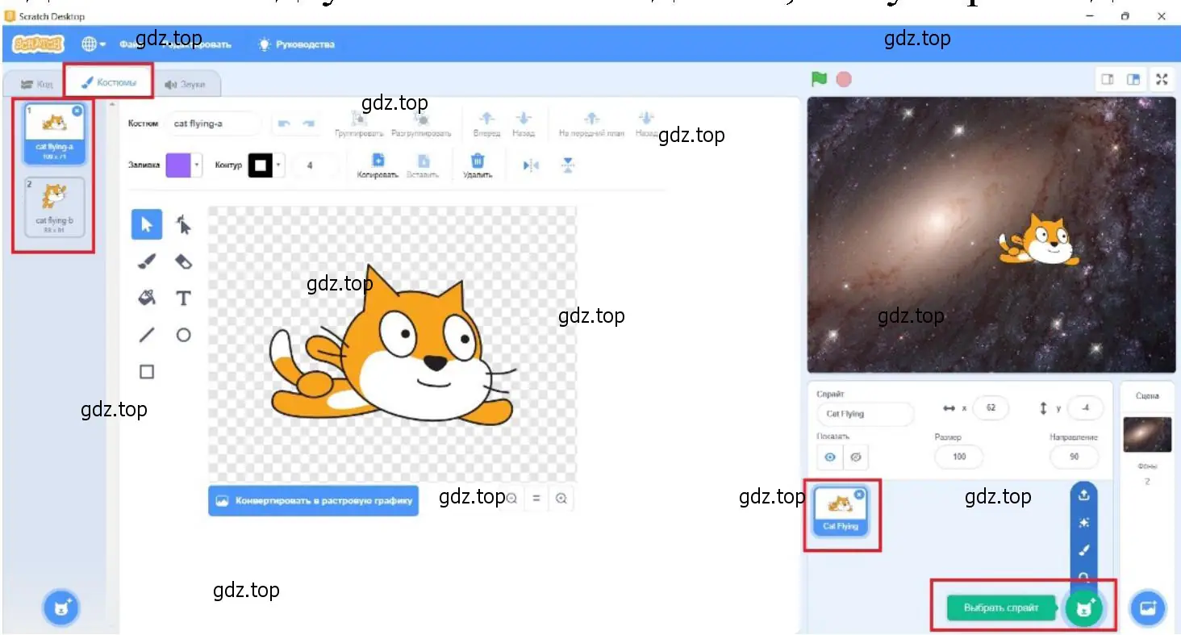The width and height of the screenshot is (1181, 635).
Task: Click the Direction (Направление) field showing 90
Action: point(1074,457)
